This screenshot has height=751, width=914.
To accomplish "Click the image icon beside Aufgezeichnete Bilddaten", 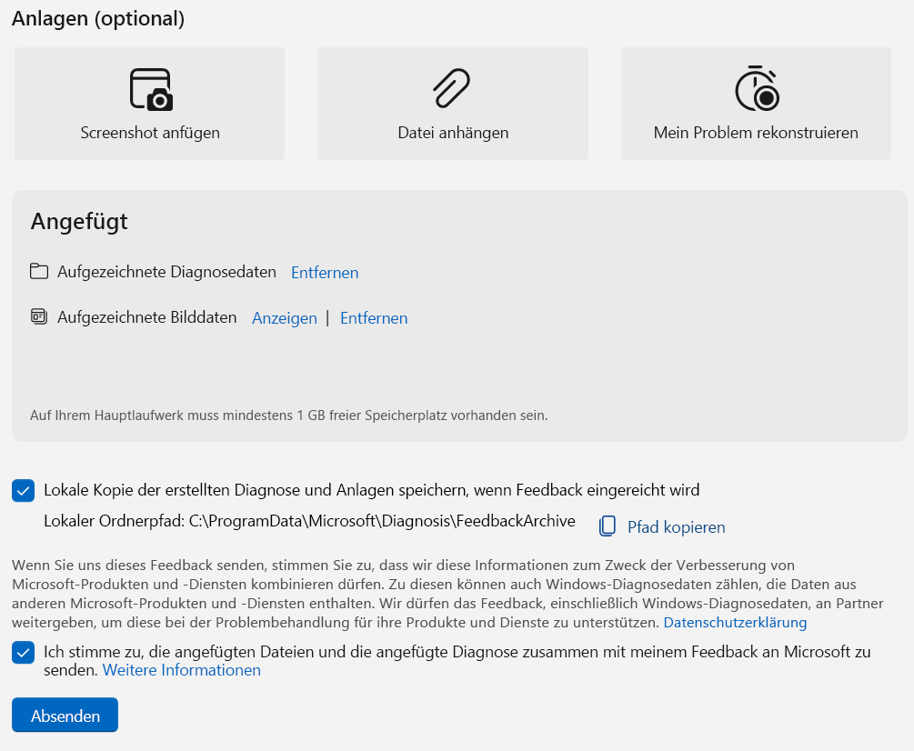I will click(x=39, y=316).
